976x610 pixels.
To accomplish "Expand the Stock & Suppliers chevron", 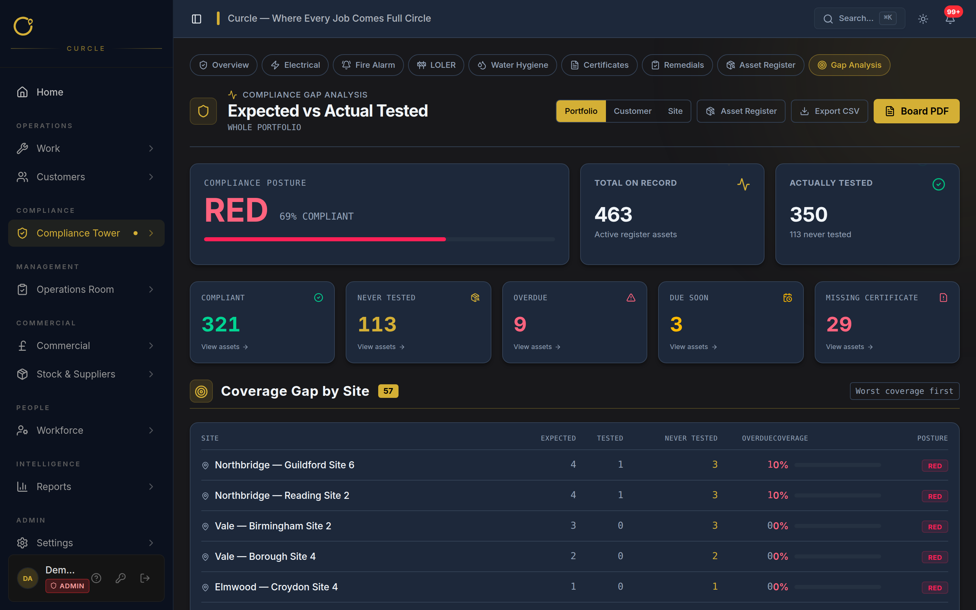I will point(151,374).
